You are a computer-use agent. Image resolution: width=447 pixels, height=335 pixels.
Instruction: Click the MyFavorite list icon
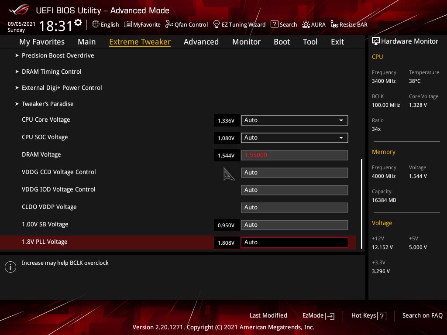(128, 24)
